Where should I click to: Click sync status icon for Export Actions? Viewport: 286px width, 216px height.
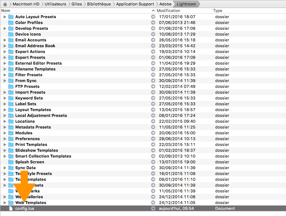tap(153, 52)
